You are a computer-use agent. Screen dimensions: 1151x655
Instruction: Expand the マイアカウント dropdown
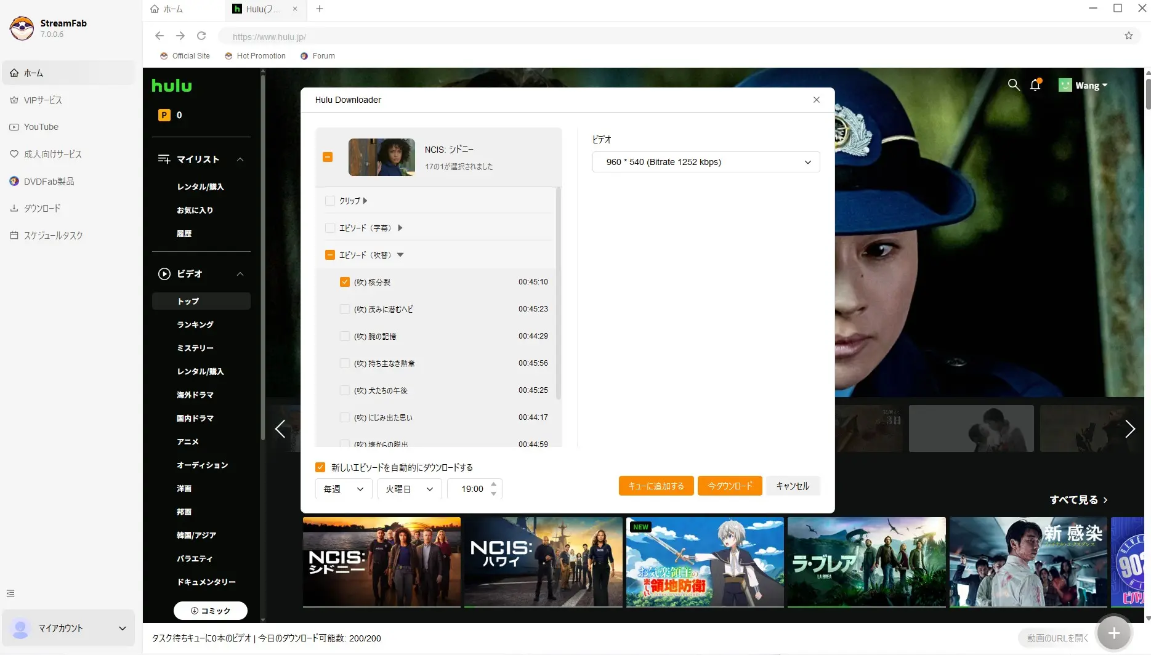point(68,628)
